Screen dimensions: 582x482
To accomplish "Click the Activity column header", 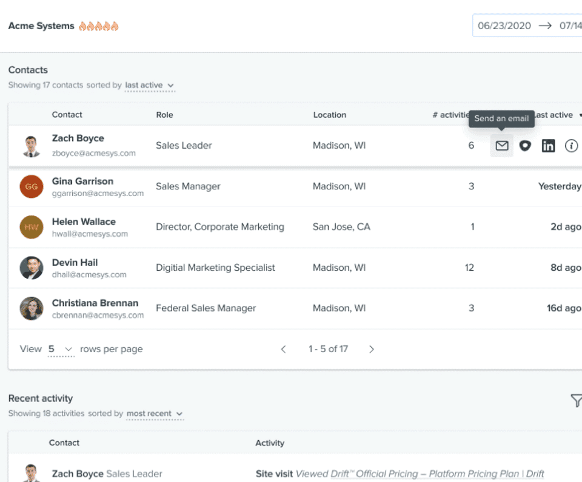I will pyautogui.click(x=270, y=443).
